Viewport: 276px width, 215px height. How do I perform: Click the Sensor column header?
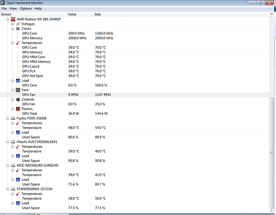33,14
